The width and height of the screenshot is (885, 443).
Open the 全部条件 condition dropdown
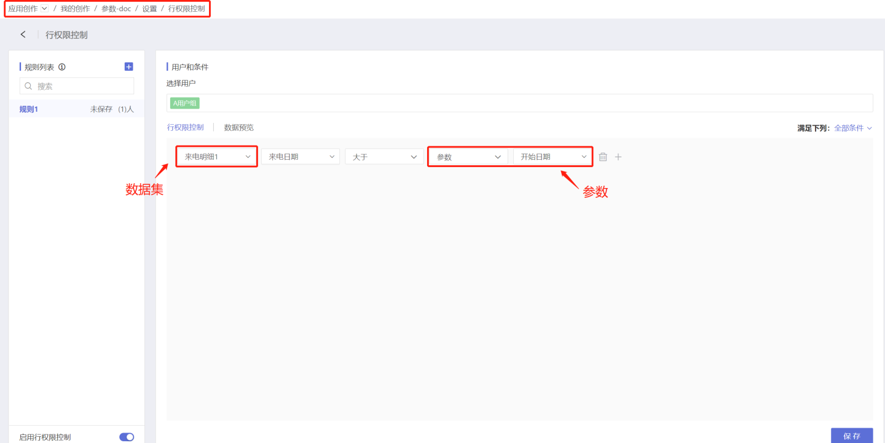(853, 128)
